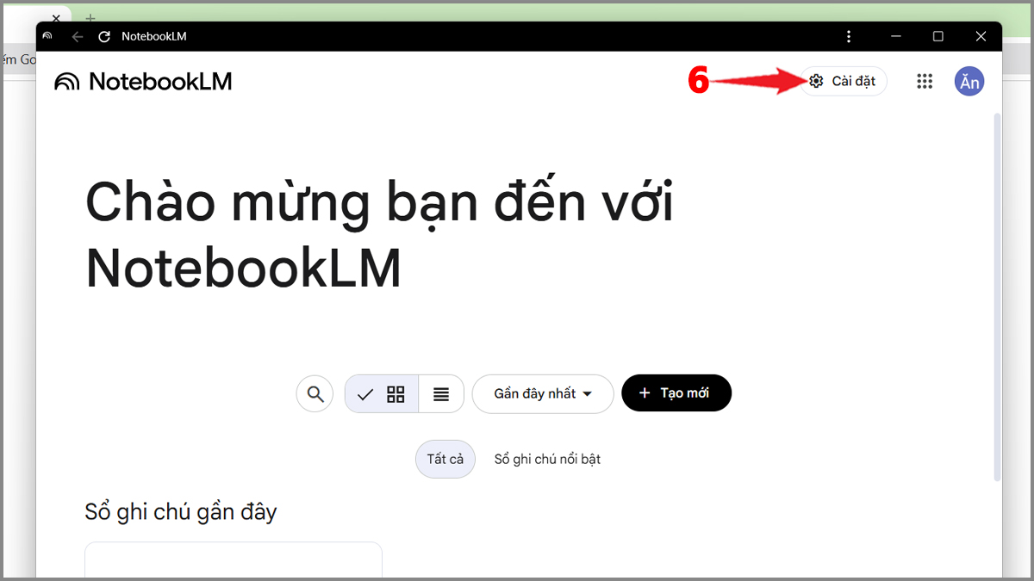The image size is (1034, 581).
Task: Click the NotebookLM logo in header
Action: coord(143,81)
